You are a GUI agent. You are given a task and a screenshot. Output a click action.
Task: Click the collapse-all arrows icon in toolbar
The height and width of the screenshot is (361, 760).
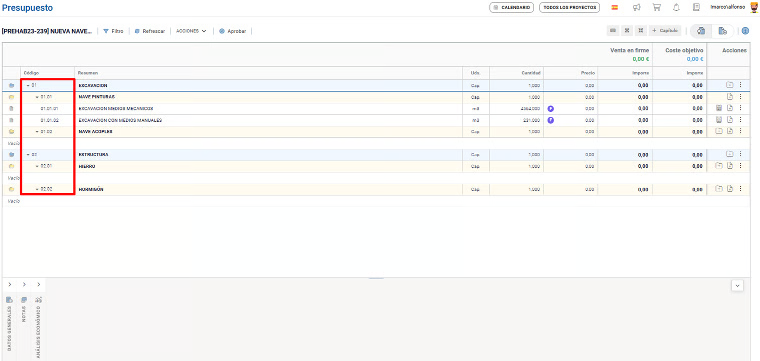tap(640, 31)
